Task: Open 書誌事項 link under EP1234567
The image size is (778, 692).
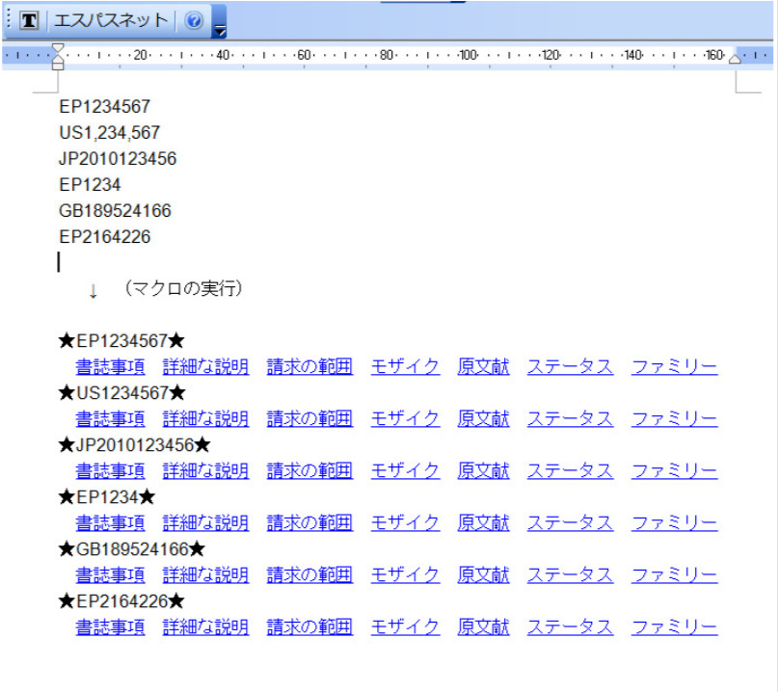Action: (x=110, y=366)
